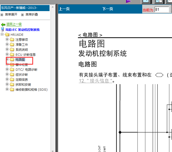Click the 准备工作 folder icon
The width and height of the screenshot is (172, 152).
click(x=12, y=44)
